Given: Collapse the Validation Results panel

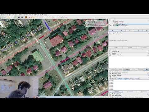Looking at the screenshot, I should point(109,55).
